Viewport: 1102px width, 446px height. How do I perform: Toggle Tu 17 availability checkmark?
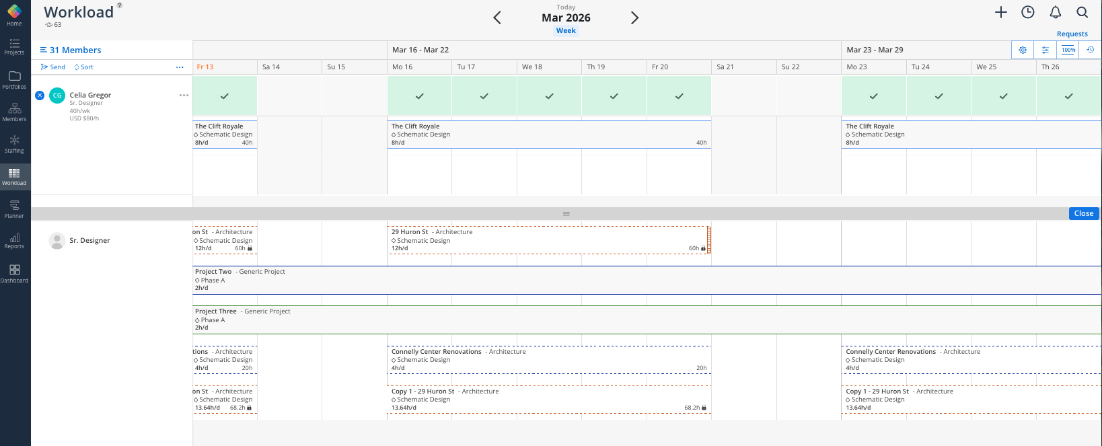[x=484, y=96]
